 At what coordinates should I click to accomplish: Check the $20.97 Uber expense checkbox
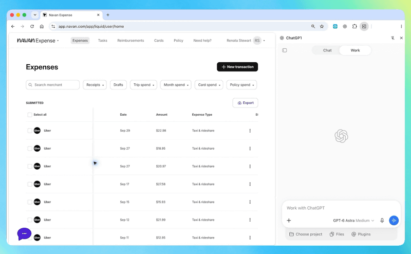[x=30, y=167]
